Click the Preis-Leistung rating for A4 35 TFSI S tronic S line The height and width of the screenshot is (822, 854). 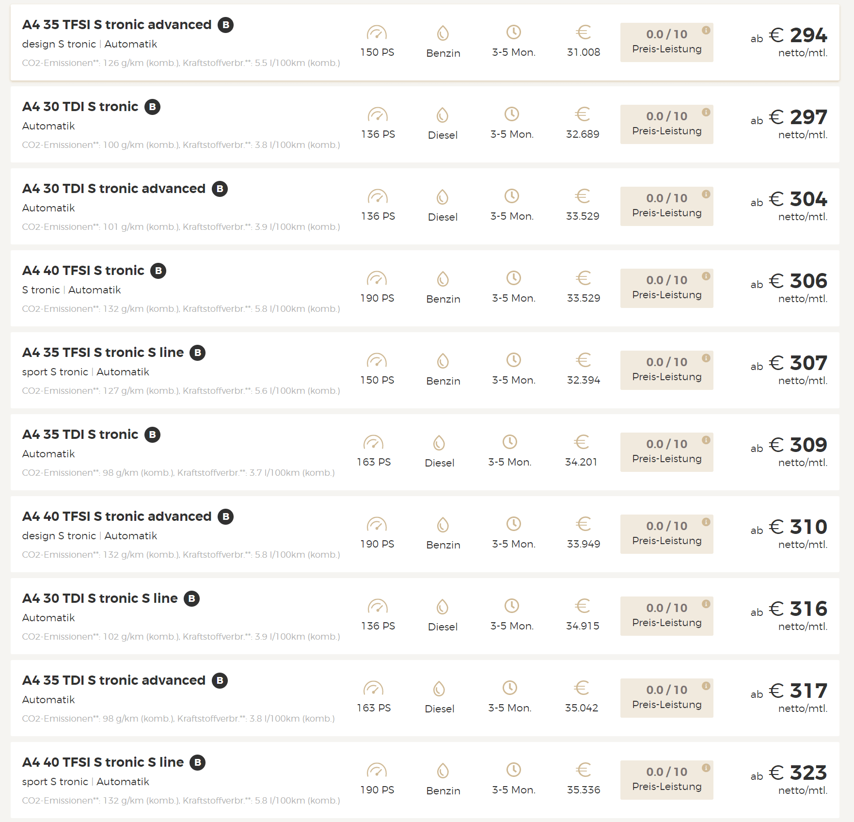click(666, 370)
